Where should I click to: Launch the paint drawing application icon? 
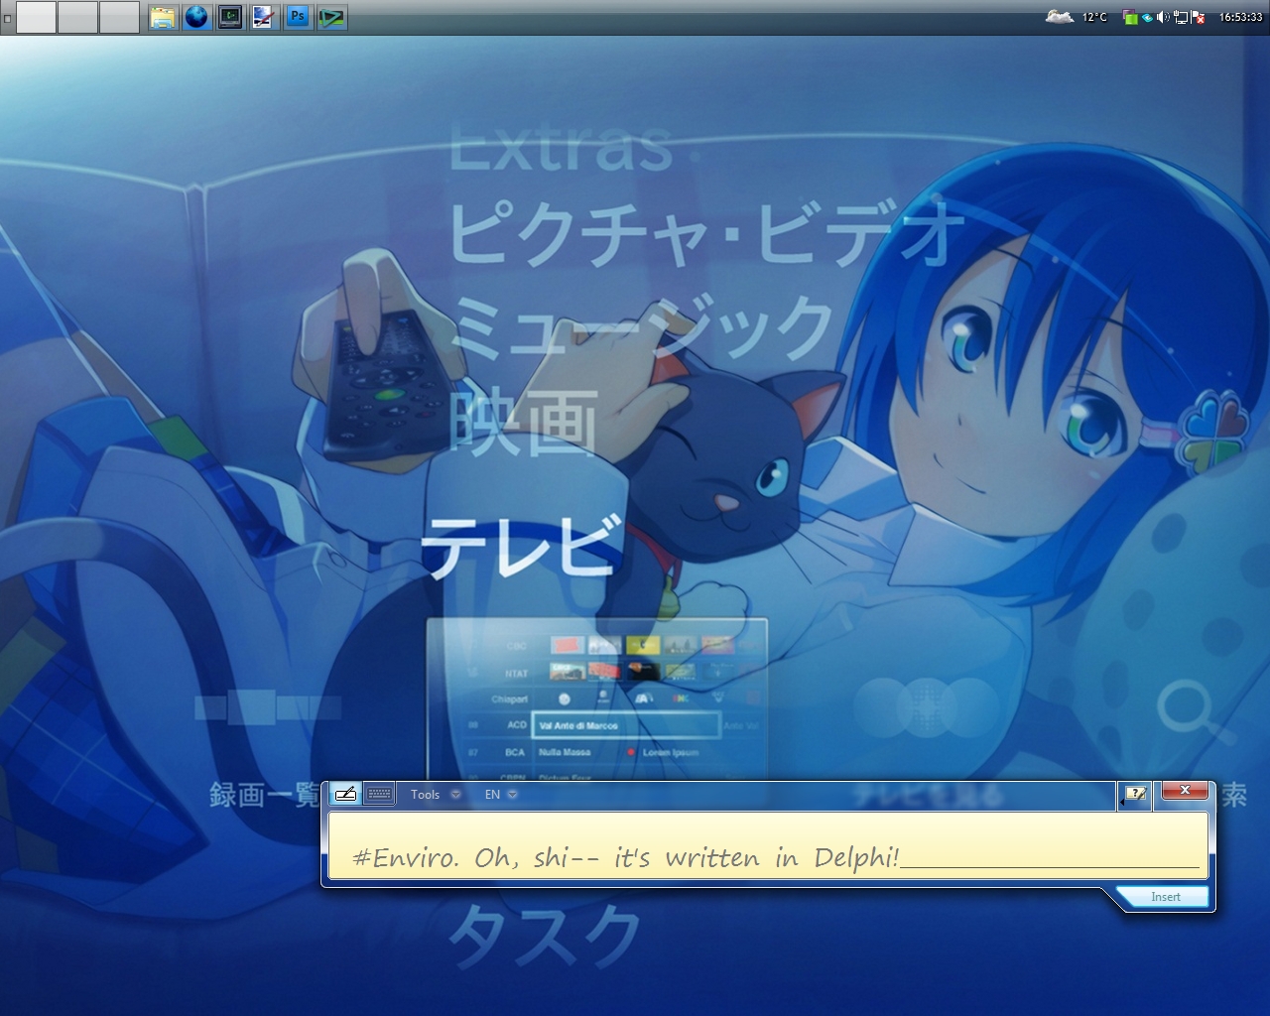click(x=264, y=17)
